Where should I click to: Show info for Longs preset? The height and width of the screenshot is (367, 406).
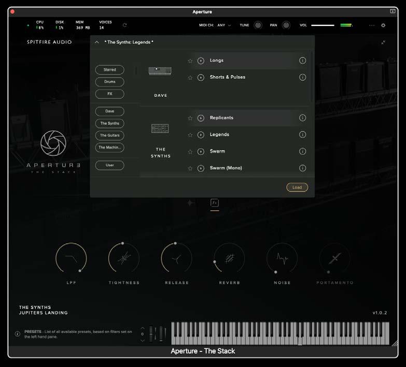pyautogui.click(x=302, y=61)
